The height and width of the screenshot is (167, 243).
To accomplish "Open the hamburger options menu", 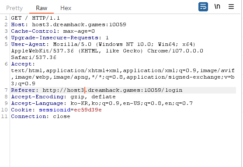I will click(x=231, y=7).
